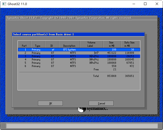Click the Type column header
Image resolution: width=163 pixels, height=130 pixels.
click(x=38, y=44)
